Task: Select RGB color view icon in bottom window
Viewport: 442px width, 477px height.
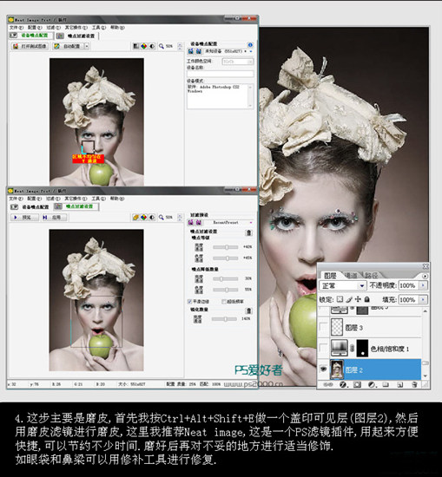Action: [144, 217]
